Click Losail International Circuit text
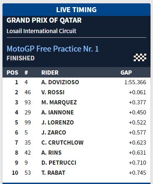Image resolution: width=153 pixels, height=184 pixels. click(x=41, y=31)
